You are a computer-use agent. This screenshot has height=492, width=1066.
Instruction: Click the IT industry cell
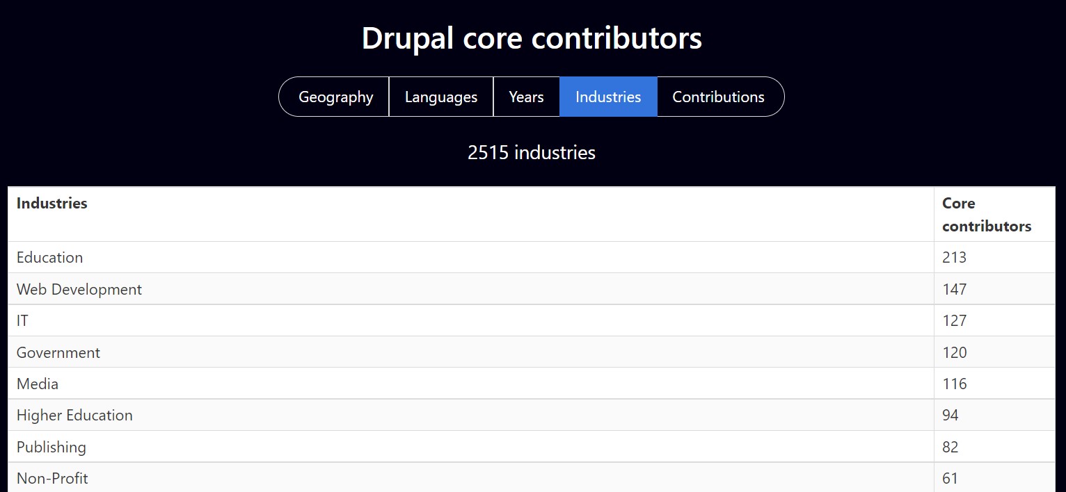[471, 320]
